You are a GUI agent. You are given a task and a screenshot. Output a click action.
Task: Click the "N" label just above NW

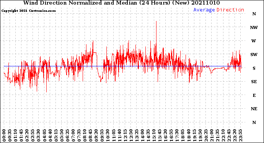(x=254, y=14)
